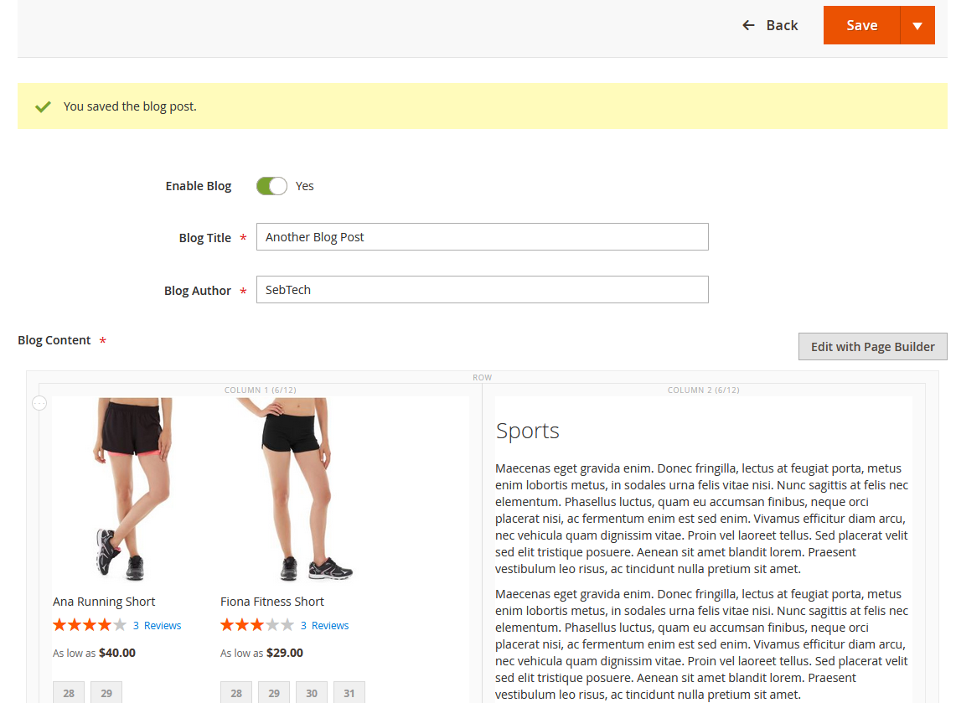The height and width of the screenshot is (703, 956).
Task: Click into the Blog Author field
Action: point(482,290)
